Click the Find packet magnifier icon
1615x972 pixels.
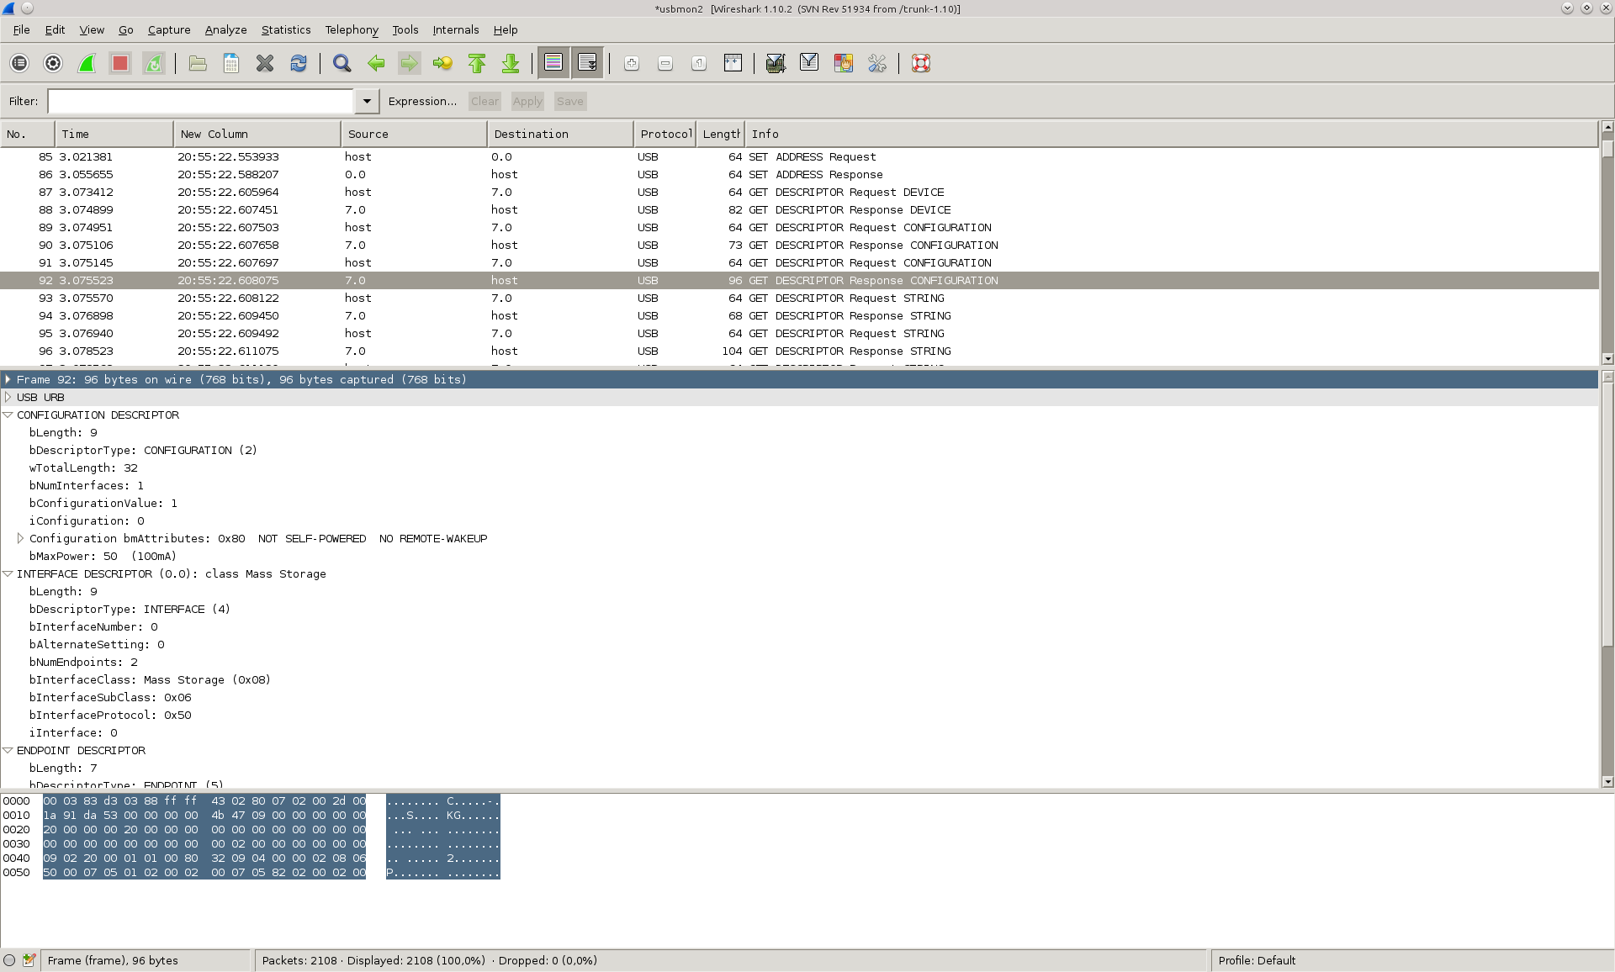pyautogui.click(x=342, y=63)
